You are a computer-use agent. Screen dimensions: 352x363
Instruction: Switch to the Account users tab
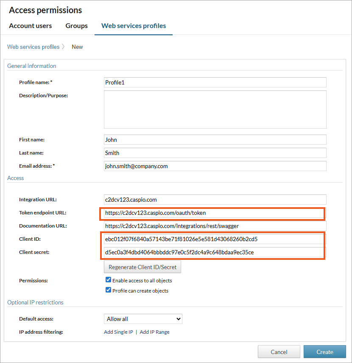(30, 26)
